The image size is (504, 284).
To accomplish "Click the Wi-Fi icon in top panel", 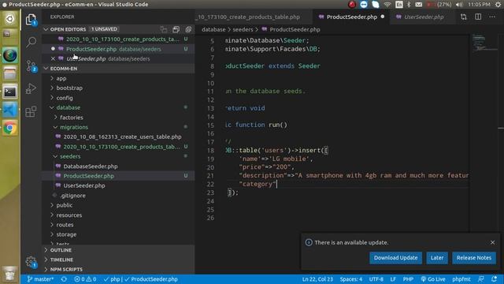I will coord(387,5).
